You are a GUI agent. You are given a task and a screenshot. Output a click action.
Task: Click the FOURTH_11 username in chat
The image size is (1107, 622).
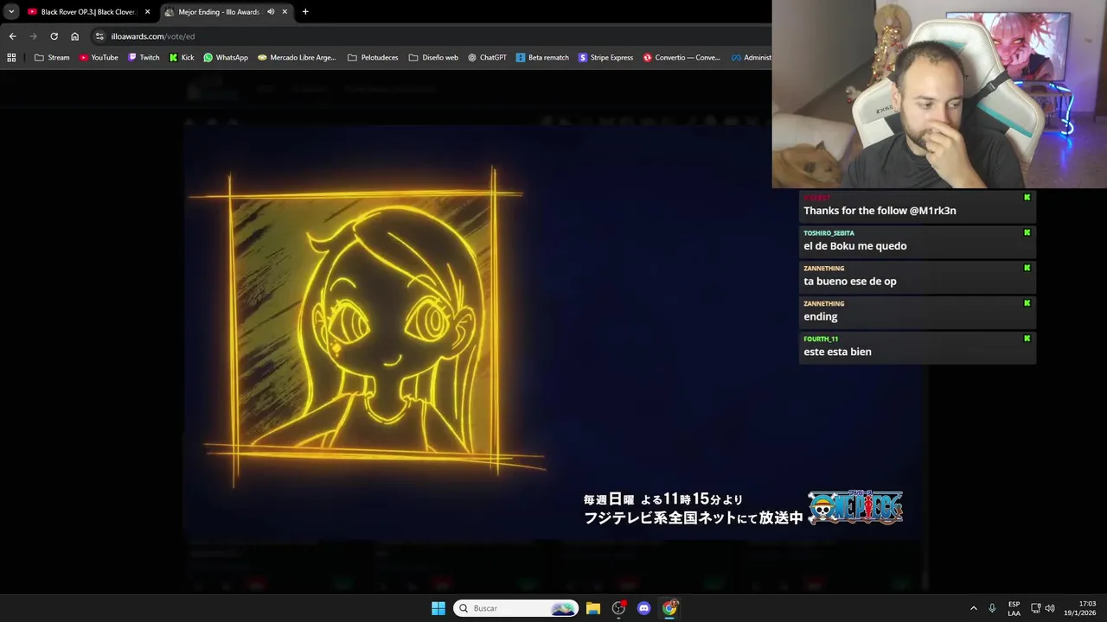pos(821,340)
